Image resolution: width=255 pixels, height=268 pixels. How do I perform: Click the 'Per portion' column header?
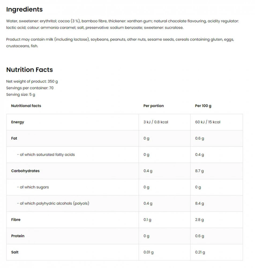[153, 106]
